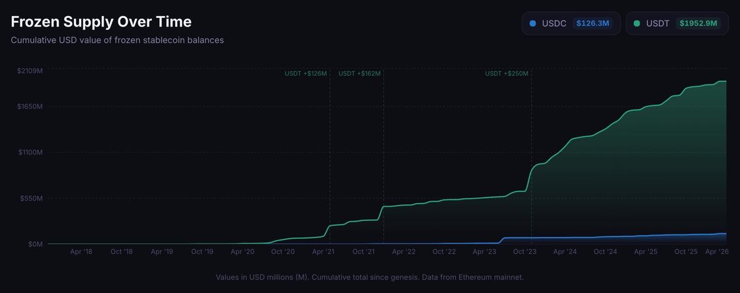Select the USDT +$162M annotation marker

(360, 73)
